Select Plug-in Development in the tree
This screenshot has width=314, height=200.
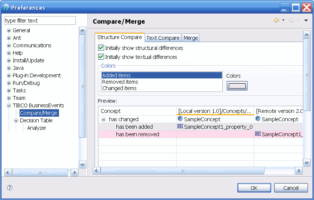click(37, 75)
